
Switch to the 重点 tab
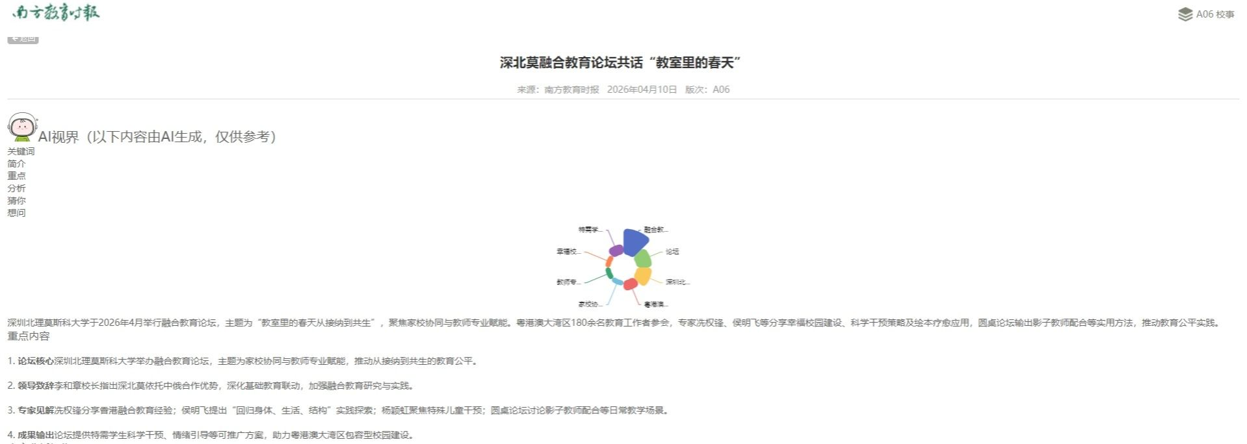pyautogui.click(x=16, y=176)
